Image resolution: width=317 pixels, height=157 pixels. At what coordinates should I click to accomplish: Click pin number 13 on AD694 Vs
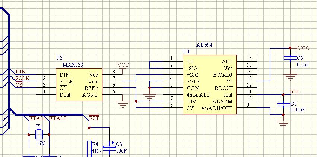[249, 78]
